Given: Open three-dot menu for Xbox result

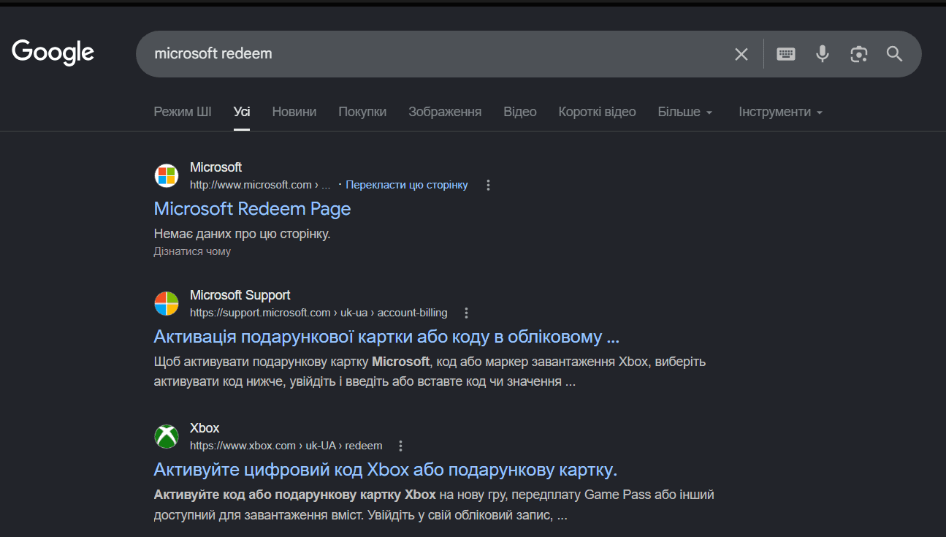Looking at the screenshot, I should click(x=400, y=446).
